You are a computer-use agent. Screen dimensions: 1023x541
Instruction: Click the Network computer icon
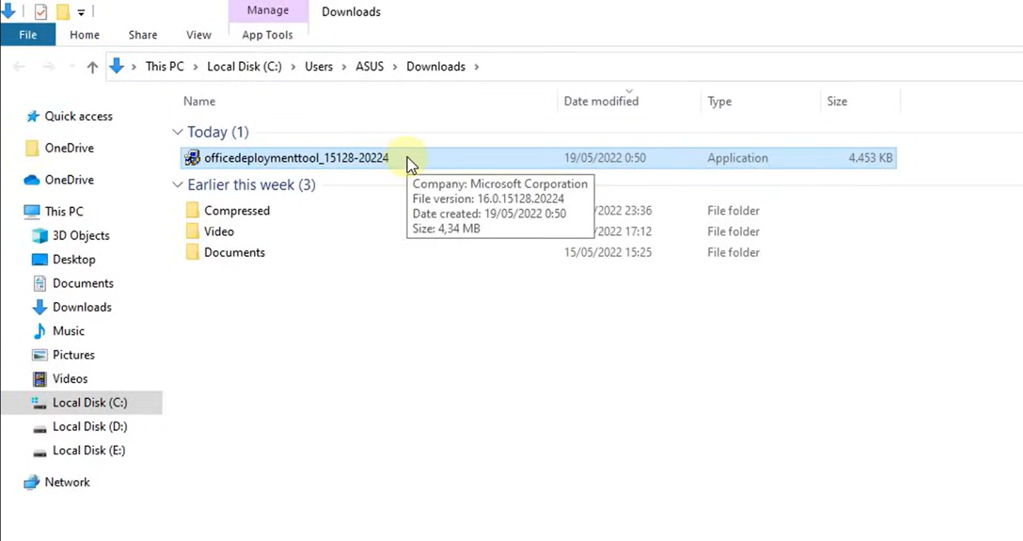[32, 482]
